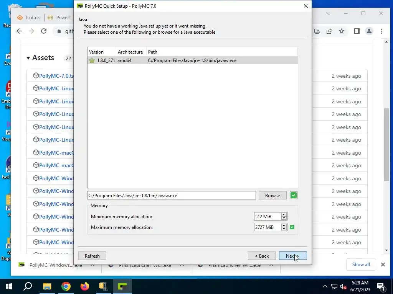Open Chrome's tab search chevron

328,13
